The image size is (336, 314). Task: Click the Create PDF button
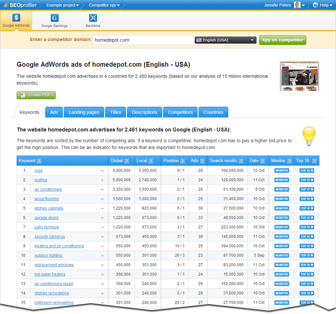click(36, 95)
